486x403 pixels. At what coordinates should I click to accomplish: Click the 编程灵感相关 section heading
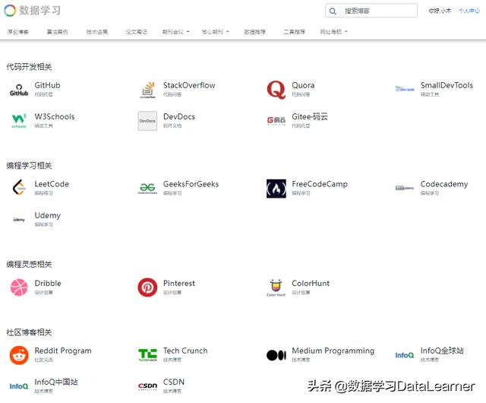click(x=29, y=264)
